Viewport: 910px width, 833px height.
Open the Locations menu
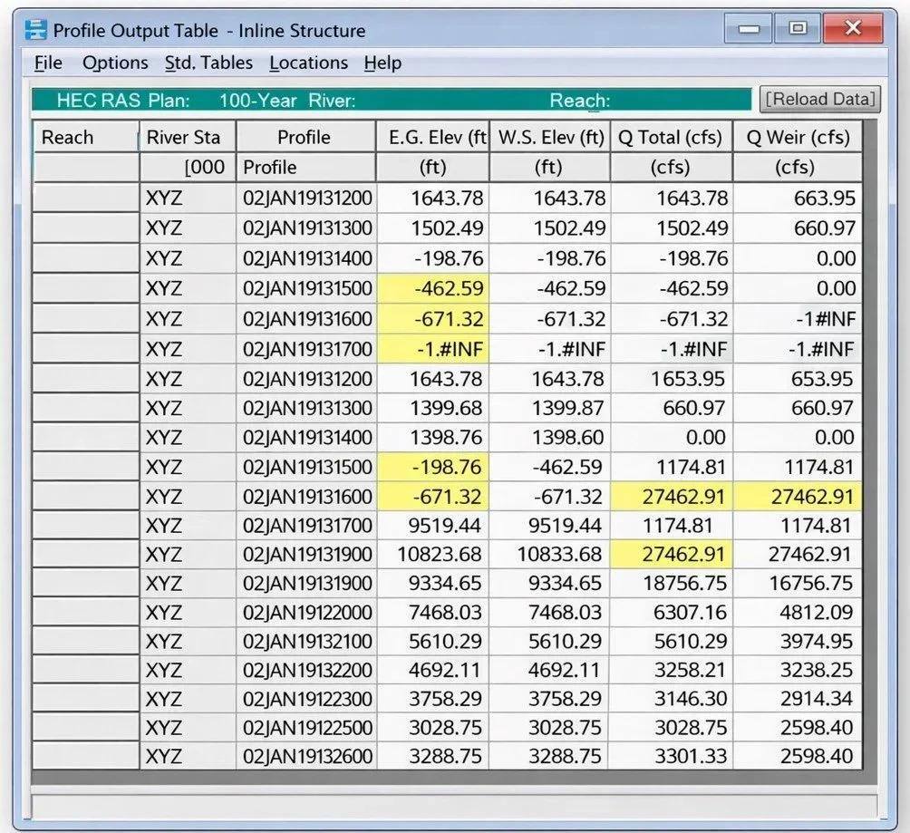coord(309,63)
